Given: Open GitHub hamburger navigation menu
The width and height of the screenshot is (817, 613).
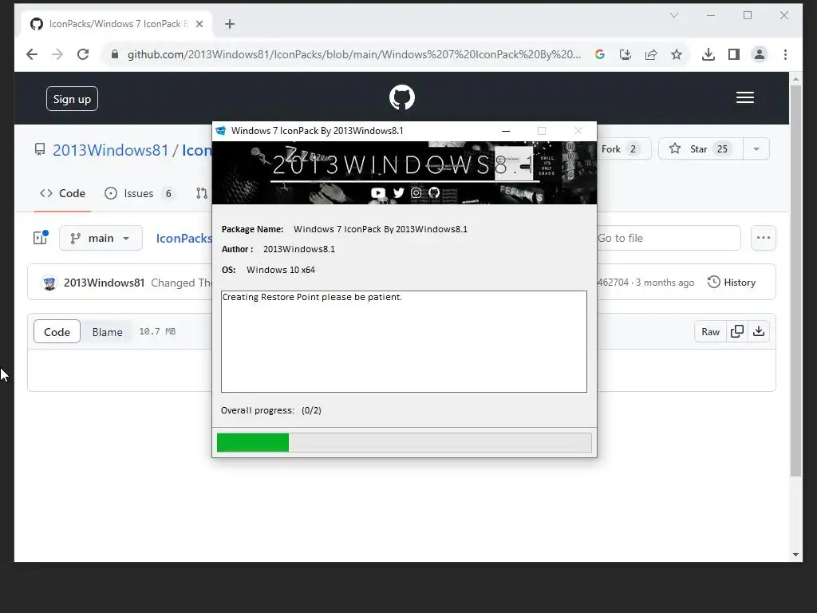Looking at the screenshot, I should tap(745, 97).
